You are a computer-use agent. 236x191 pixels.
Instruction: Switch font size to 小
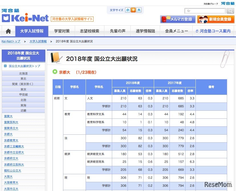point(128,10)
